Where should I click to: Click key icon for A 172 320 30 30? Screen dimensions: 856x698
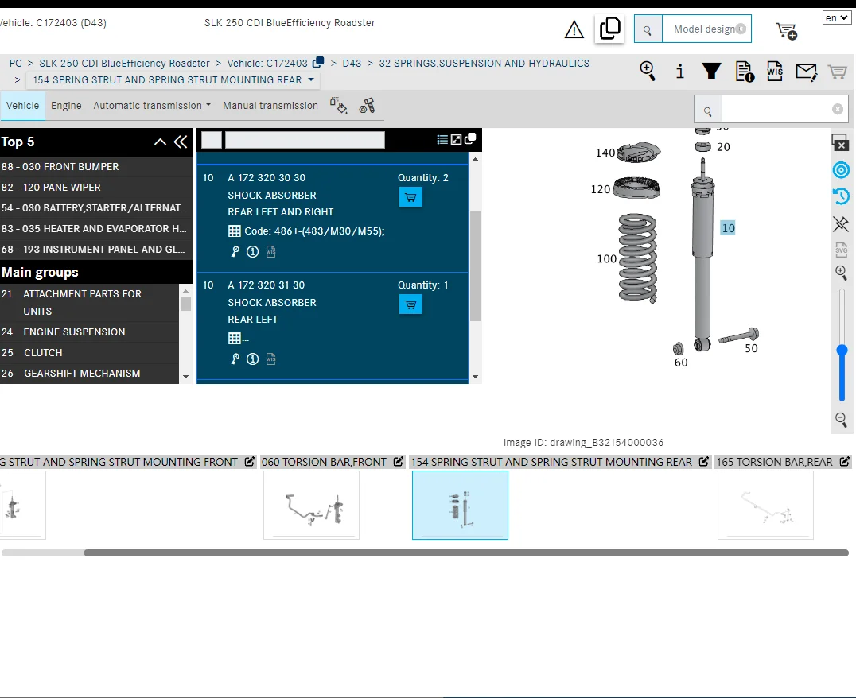(235, 251)
